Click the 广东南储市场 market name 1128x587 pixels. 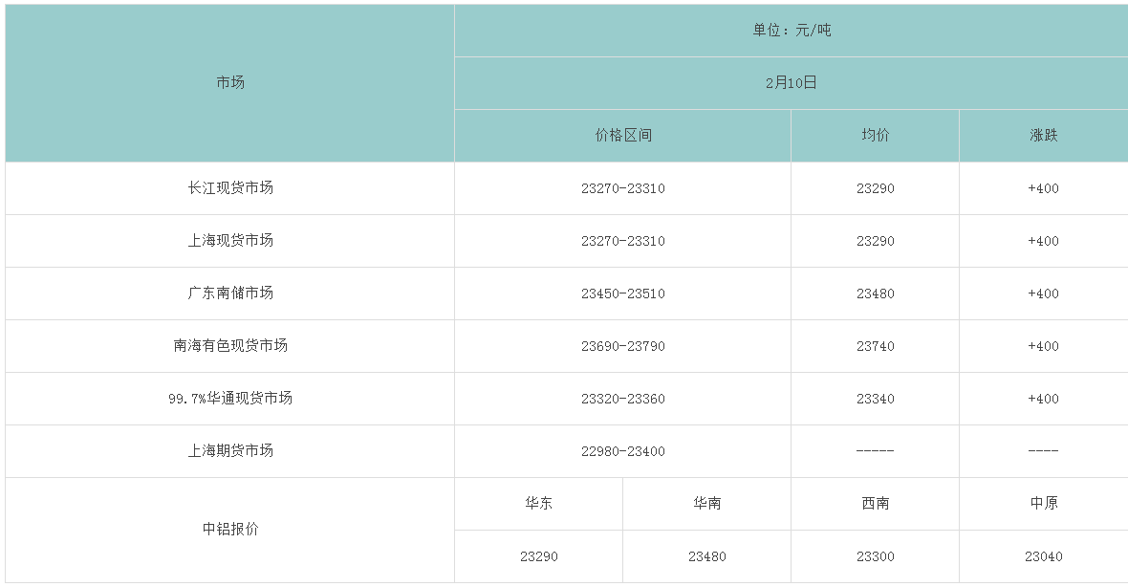230,293
